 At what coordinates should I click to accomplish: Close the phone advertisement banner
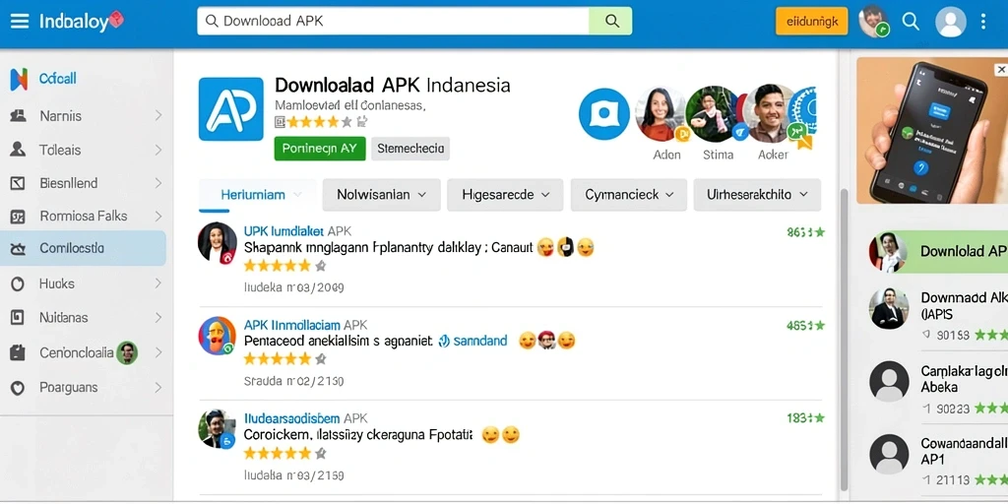(x=1000, y=70)
